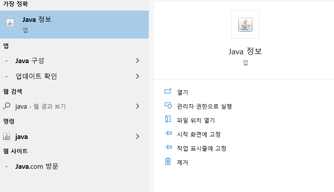Open the 업데이트 확인 result

(x=74, y=76)
